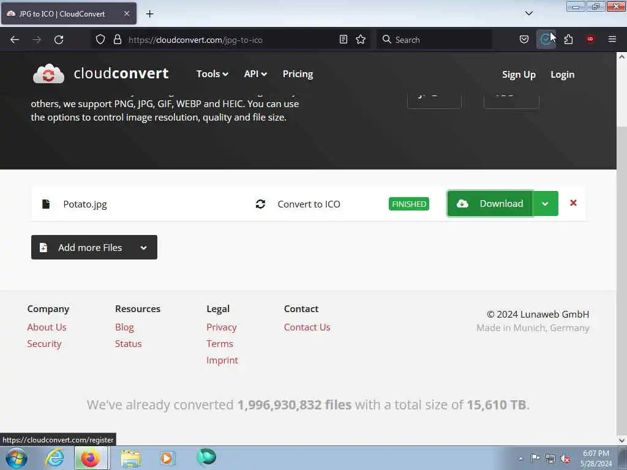Expand the Tools navigation dropdown
Image resolution: width=627 pixels, height=470 pixels.
[212, 74]
